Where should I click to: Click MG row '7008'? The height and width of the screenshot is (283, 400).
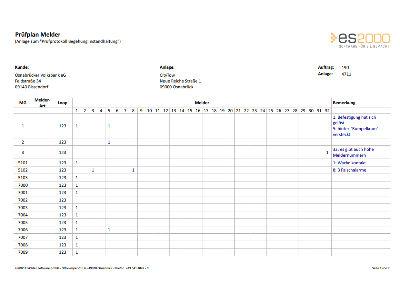click(x=23, y=245)
